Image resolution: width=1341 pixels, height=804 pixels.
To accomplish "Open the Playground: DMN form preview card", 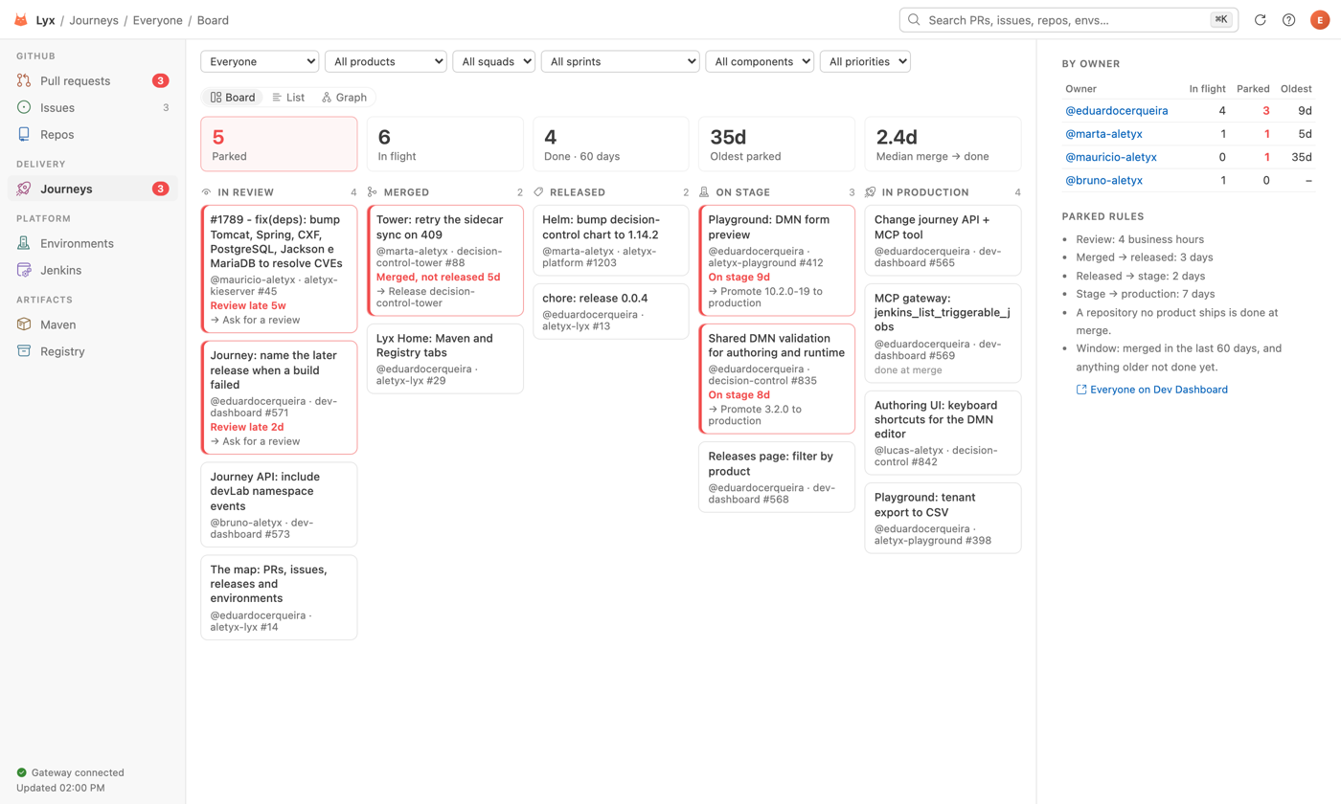I will click(776, 260).
